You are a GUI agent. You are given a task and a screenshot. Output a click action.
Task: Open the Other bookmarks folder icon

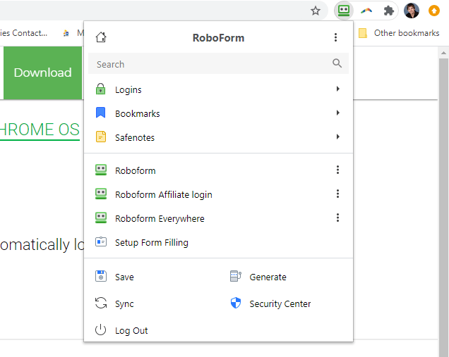[x=363, y=33]
